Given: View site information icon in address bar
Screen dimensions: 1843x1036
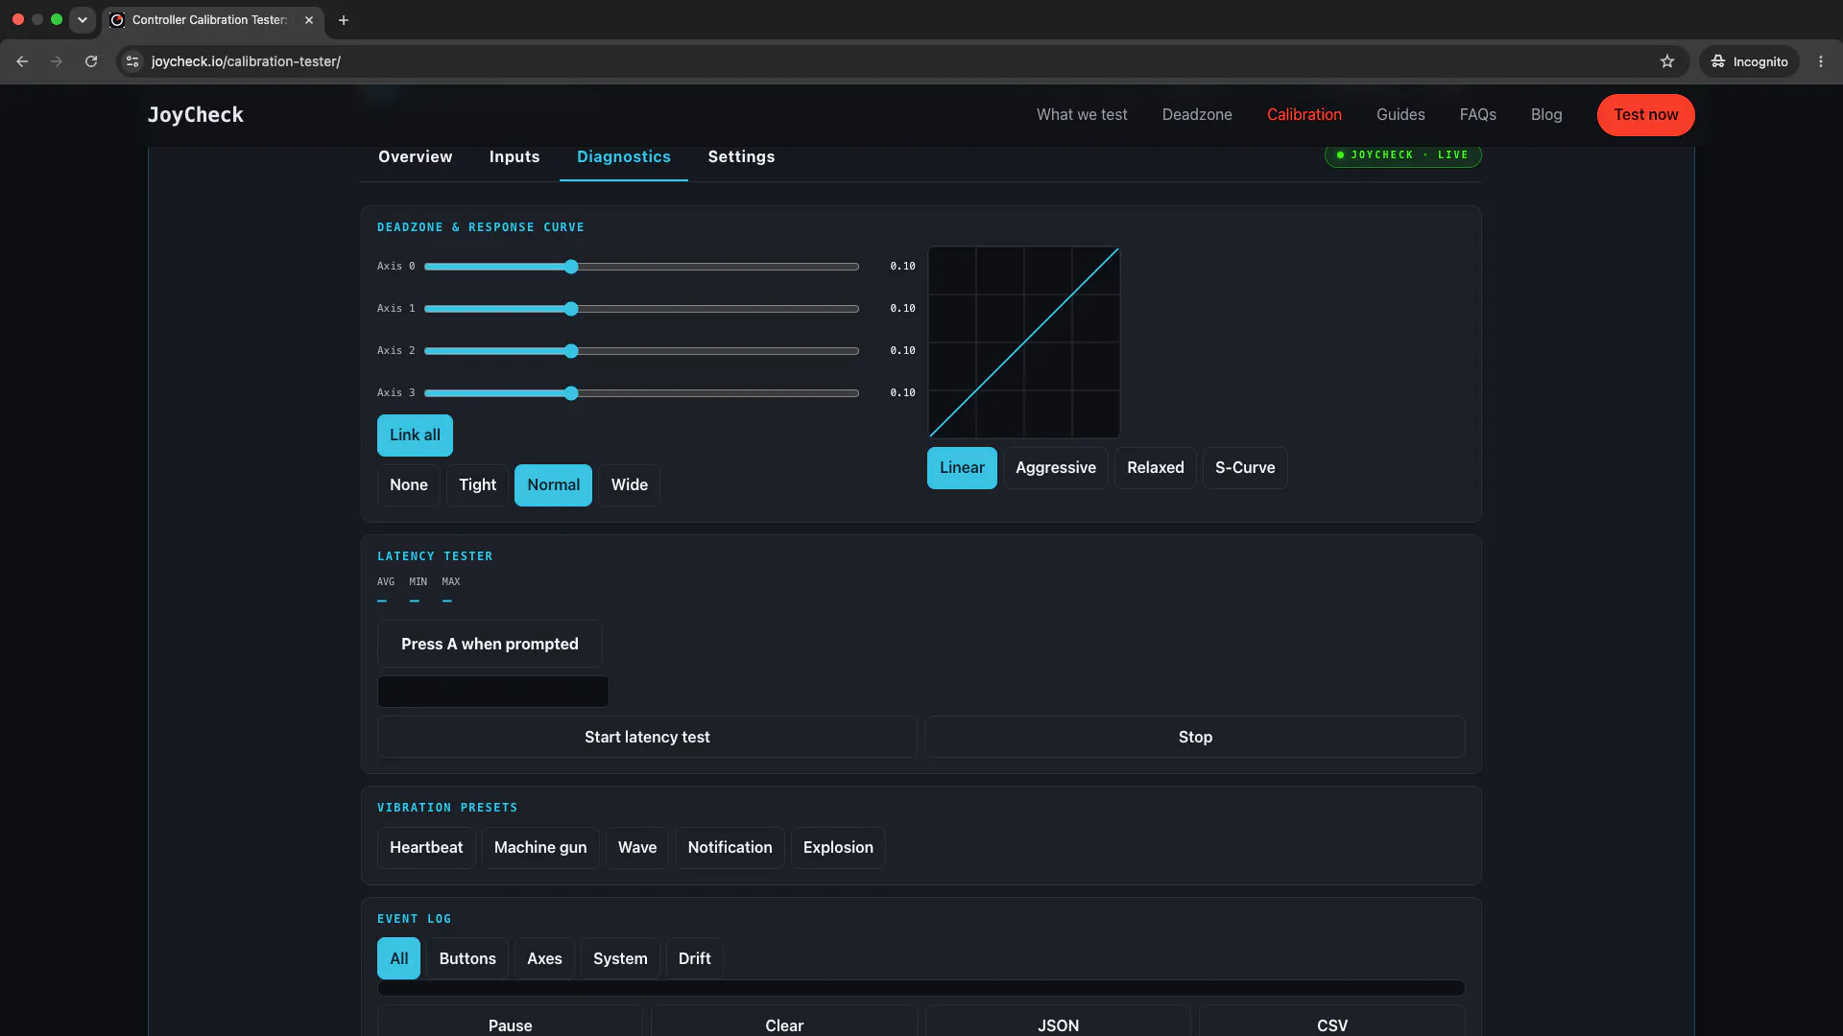Looking at the screenshot, I should click(x=132, y=61).
